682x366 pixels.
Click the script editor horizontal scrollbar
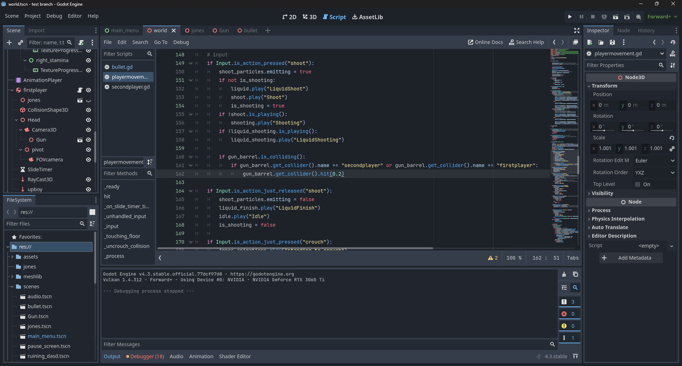295,248
